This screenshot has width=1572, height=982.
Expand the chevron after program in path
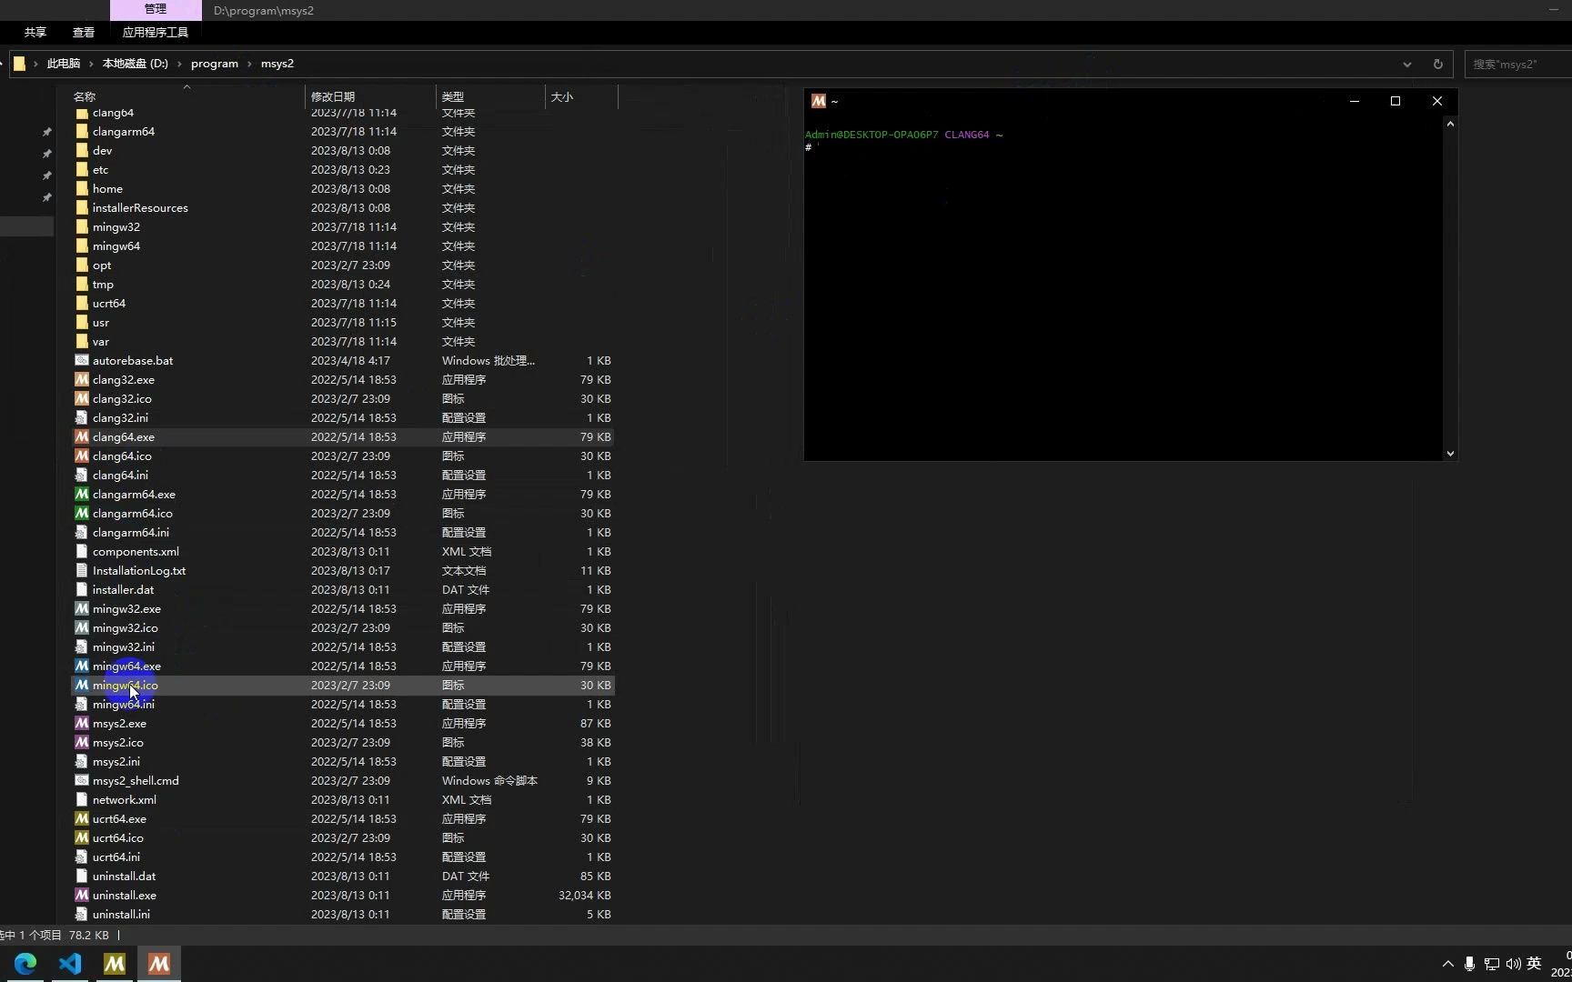pyautogui.click(x=249, y=64)
